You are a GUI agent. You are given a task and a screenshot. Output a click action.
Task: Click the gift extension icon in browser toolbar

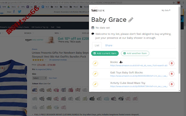pyautogui.click(x=178, y=3)
